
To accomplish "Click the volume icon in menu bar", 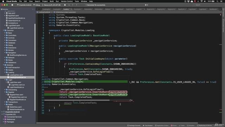I will (205, 1).
